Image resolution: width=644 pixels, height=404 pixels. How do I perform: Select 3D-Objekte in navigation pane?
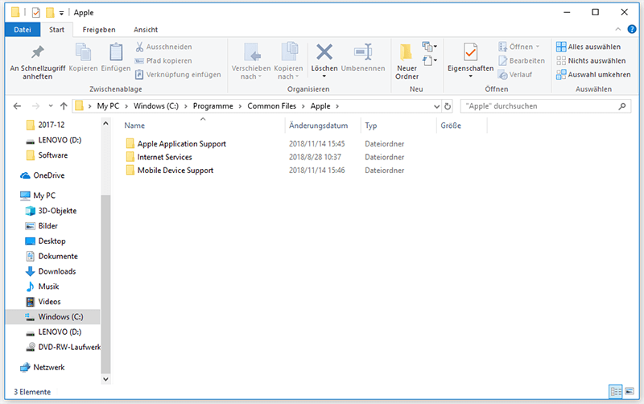click(x=51, y=211)
